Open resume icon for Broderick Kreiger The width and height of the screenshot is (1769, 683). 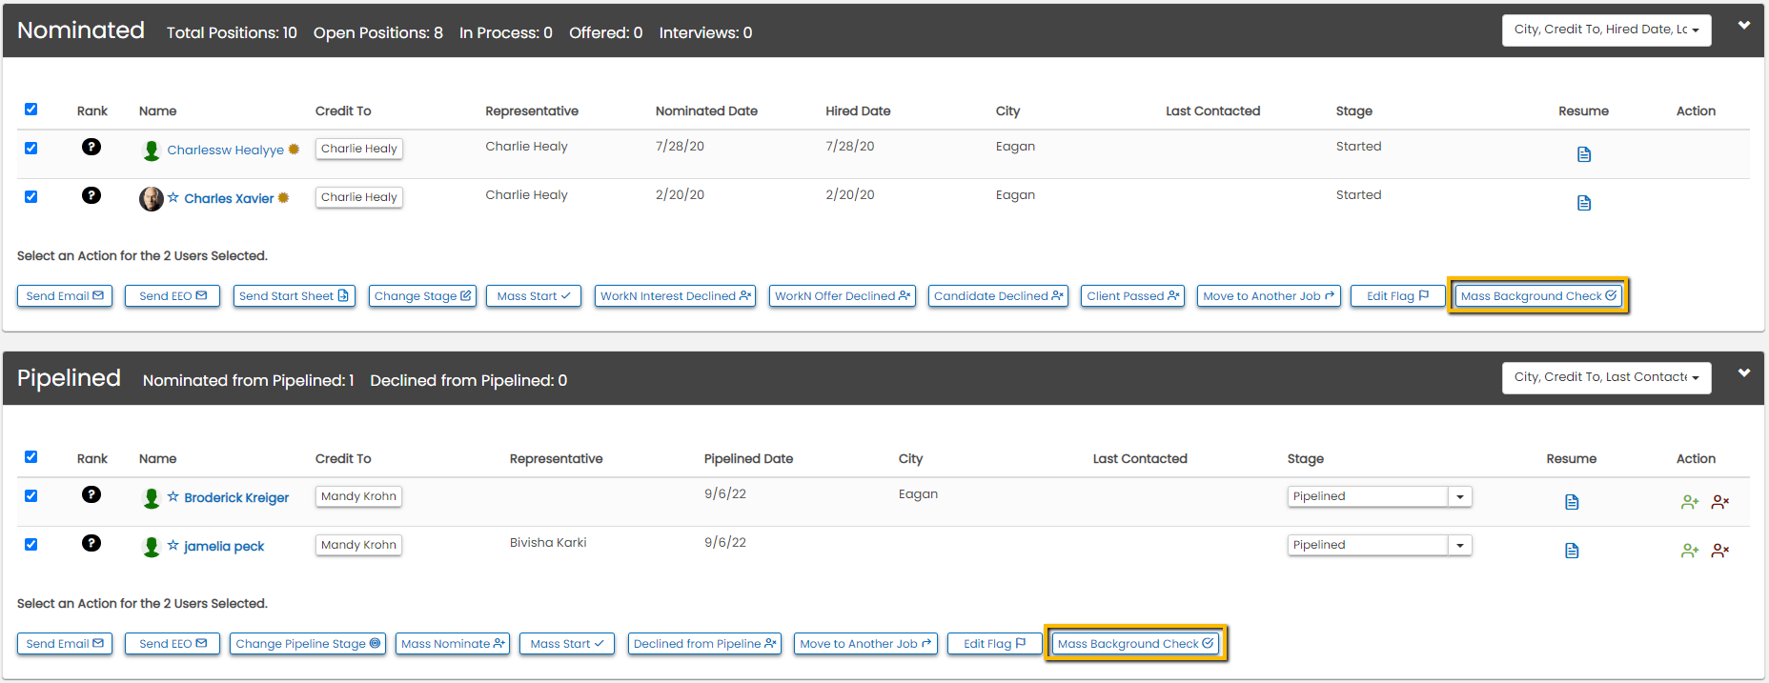pos(1572,502)
